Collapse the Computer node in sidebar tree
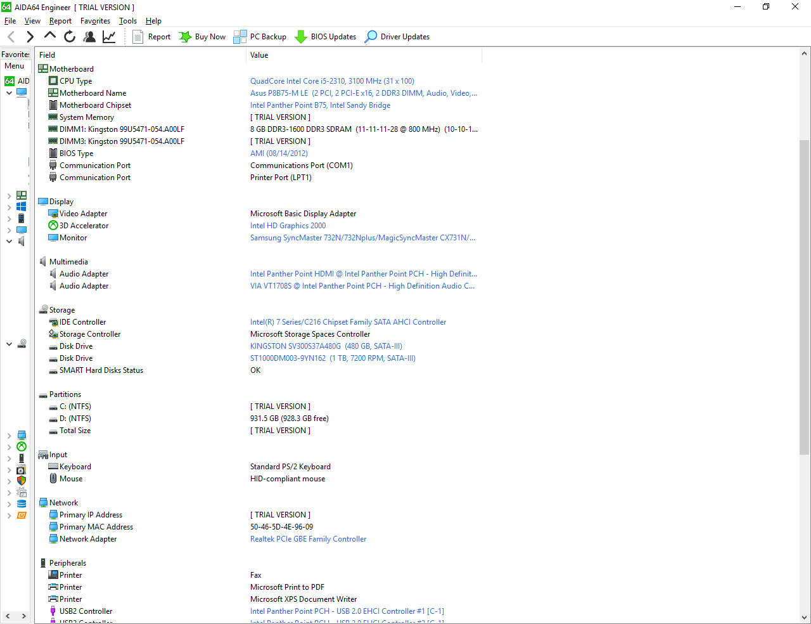This screenshot has height=624, width=811. tap(9, 93)
